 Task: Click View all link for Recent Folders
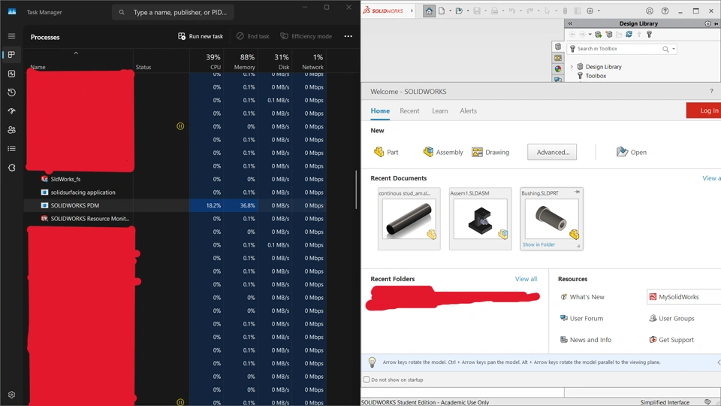[x=526, y=279]
